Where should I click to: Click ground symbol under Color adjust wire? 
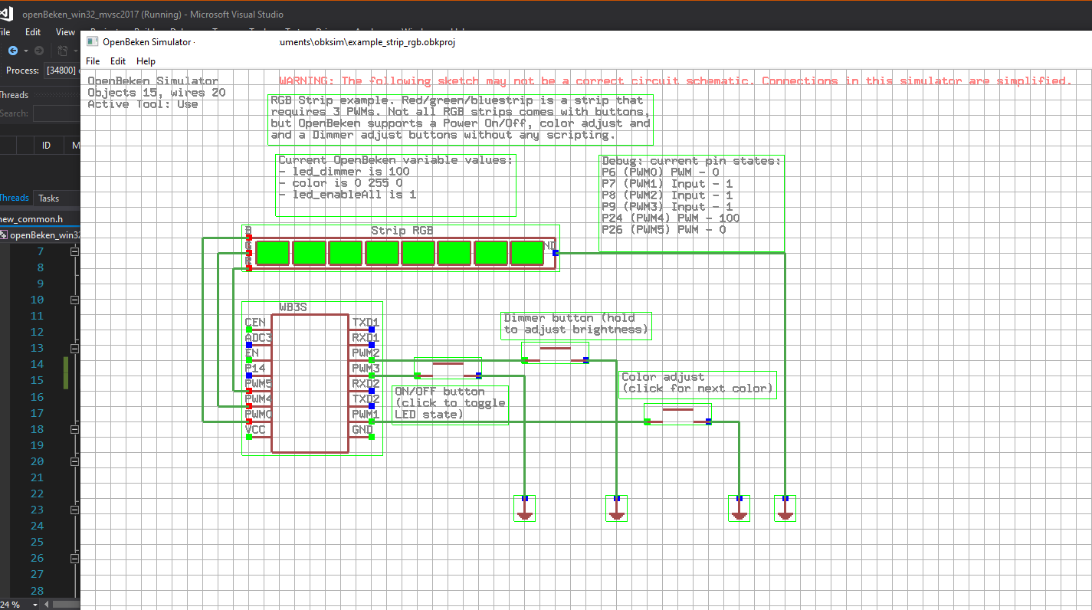click(x=739, y=509)
